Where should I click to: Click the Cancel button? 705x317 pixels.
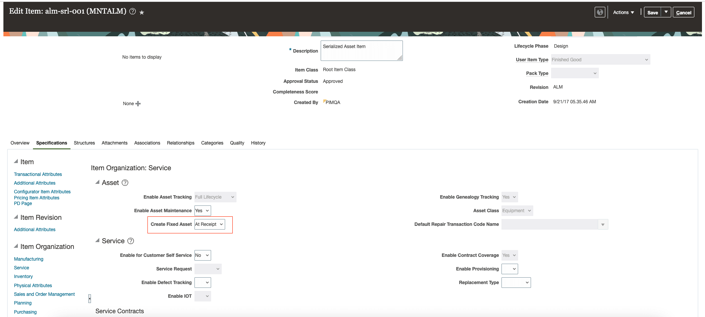[683, 12]
